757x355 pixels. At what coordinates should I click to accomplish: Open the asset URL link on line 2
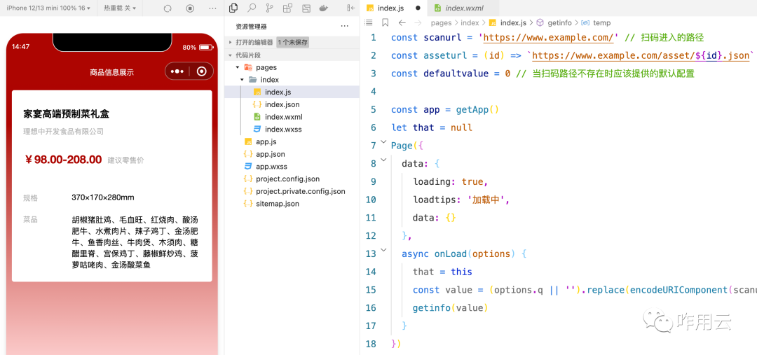coord(641,55)
